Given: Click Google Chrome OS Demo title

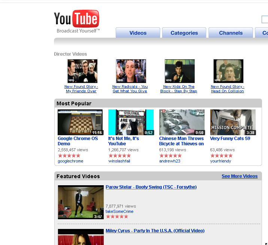Looking at the screenshot, I should click(x=78, y=141).
